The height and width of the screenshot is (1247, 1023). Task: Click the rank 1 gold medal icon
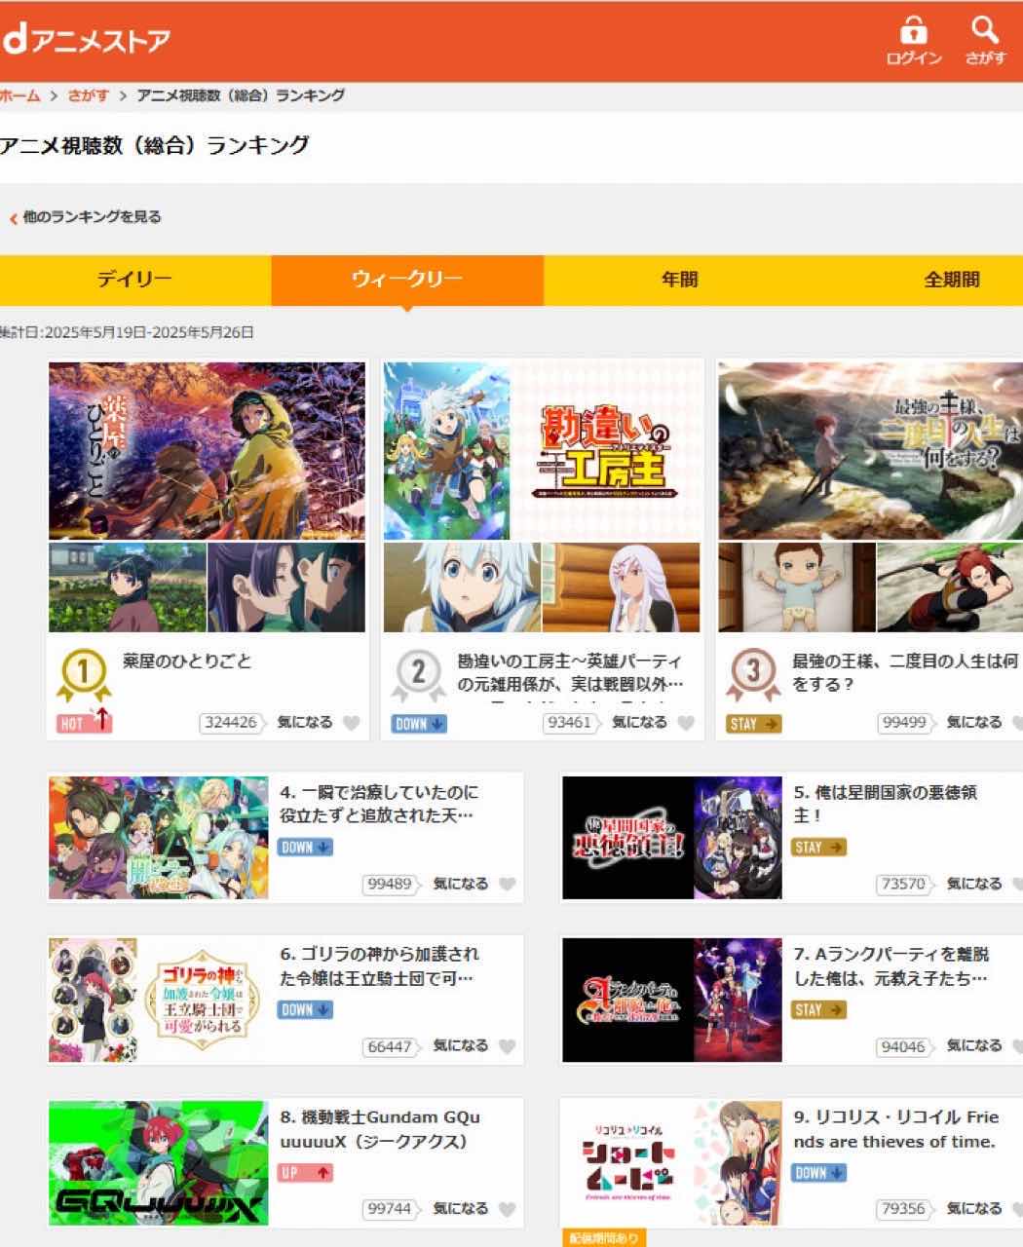tap(84, 674)
